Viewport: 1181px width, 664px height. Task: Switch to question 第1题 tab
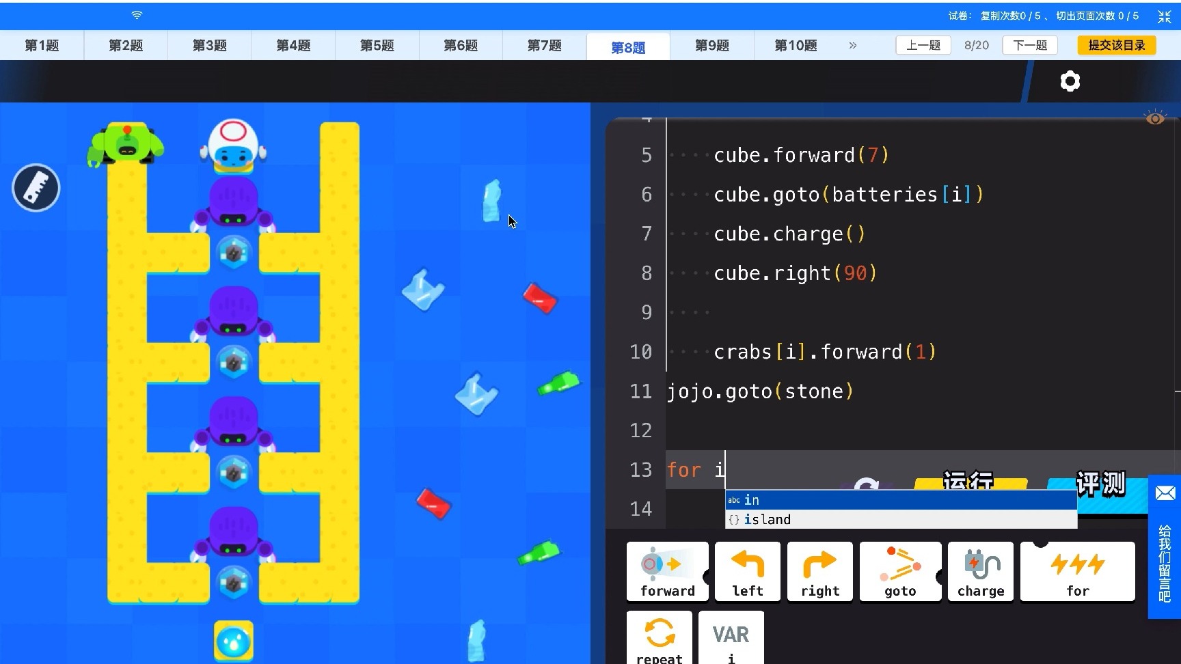[42, 45]
